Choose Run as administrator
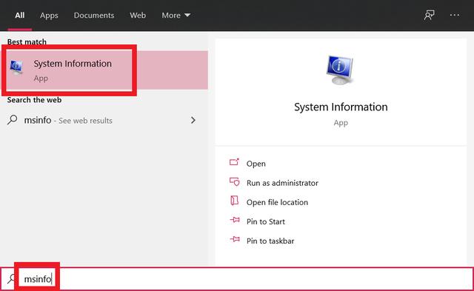This screenshot has width=474, height=291. click(282, 183)
